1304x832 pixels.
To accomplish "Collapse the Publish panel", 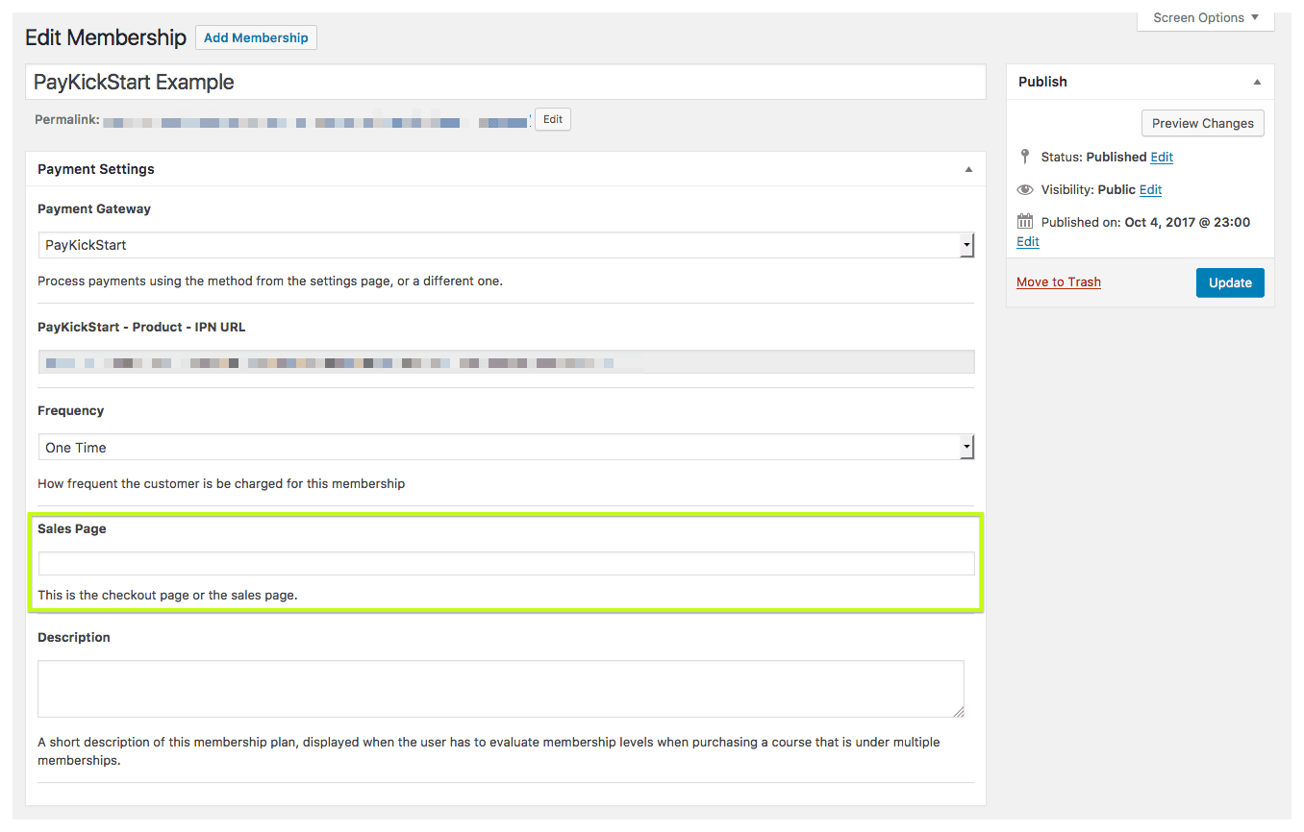I will point(1257,82).
